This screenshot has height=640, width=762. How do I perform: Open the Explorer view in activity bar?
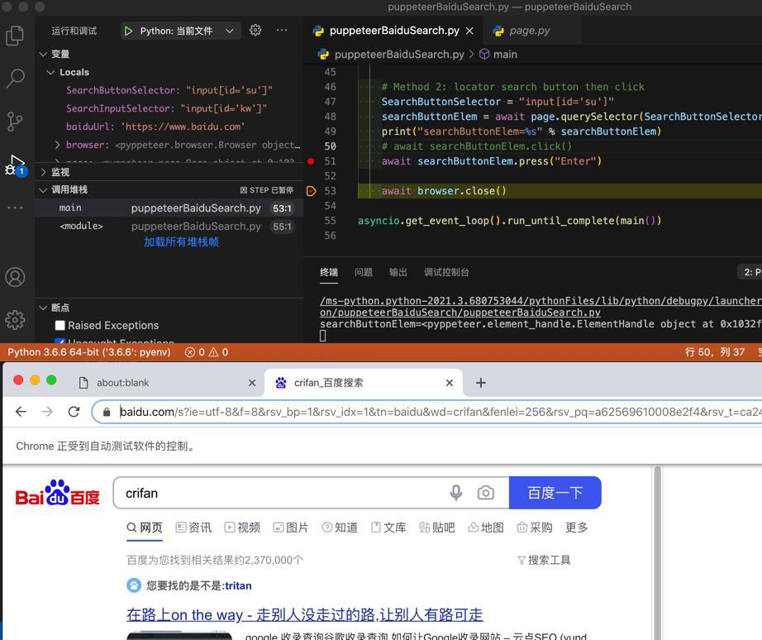click(x=15, y=36)
